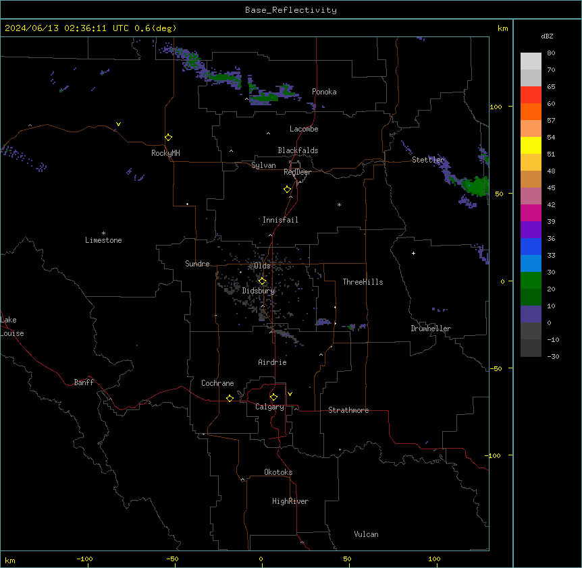Click the Didsbury label
The height and width of the screenshot is (568, 582).
coord(259,291)
